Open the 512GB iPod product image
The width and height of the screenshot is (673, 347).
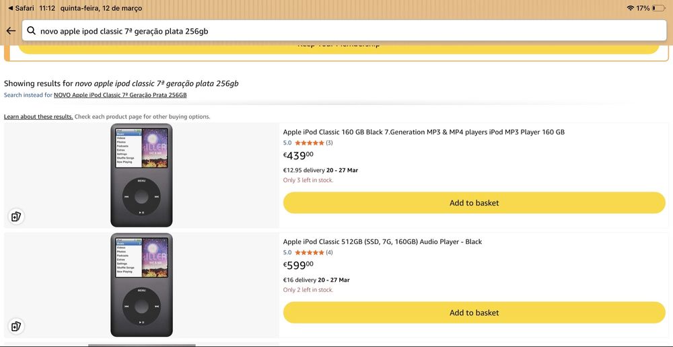tap(141, 284)
